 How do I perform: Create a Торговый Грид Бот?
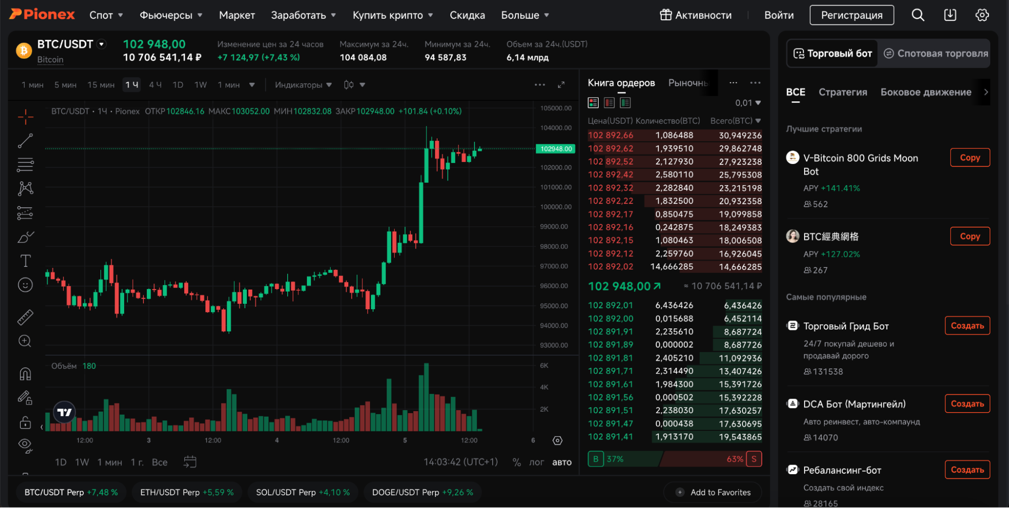[x=967, y=326]
